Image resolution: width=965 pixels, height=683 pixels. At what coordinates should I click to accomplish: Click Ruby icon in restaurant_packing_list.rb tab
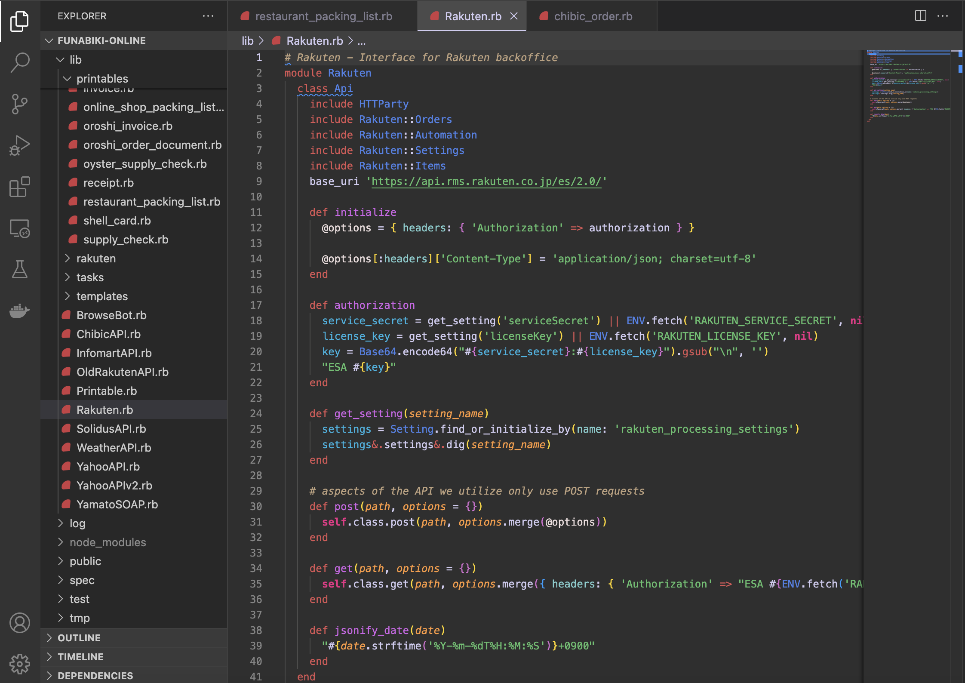point(245,16)
